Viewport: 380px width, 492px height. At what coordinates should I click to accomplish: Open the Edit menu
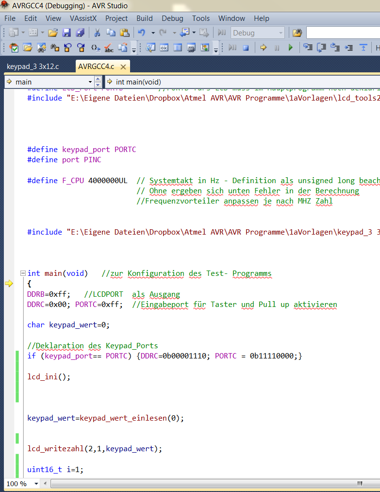coord(31,18)
